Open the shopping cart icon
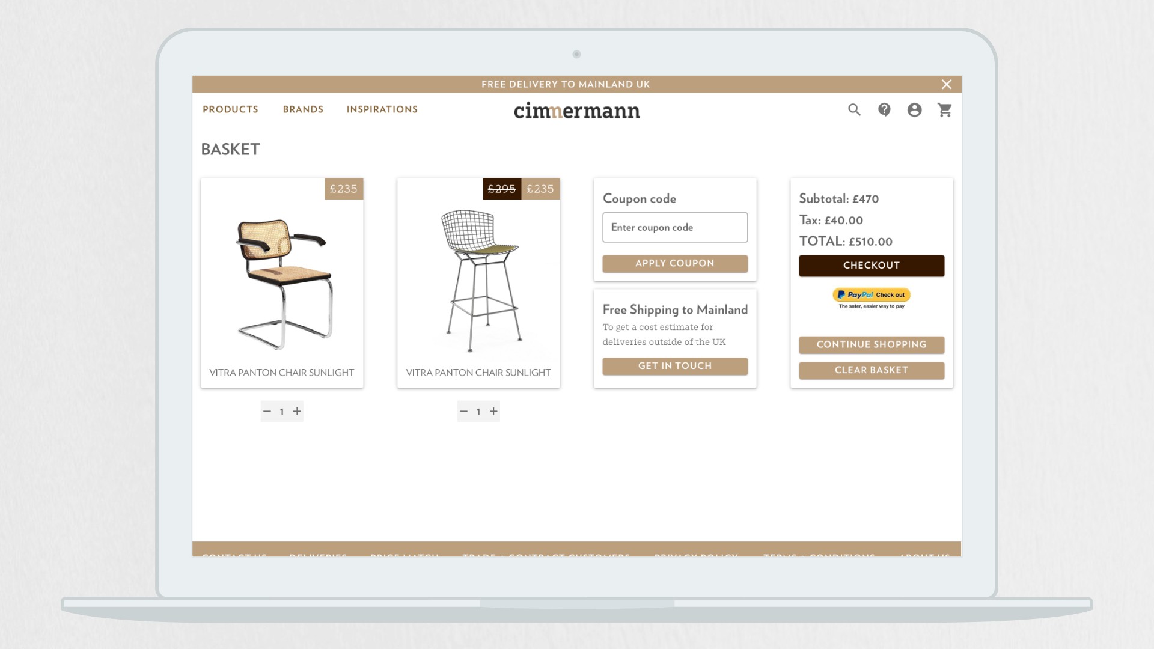 click(945, 110)
